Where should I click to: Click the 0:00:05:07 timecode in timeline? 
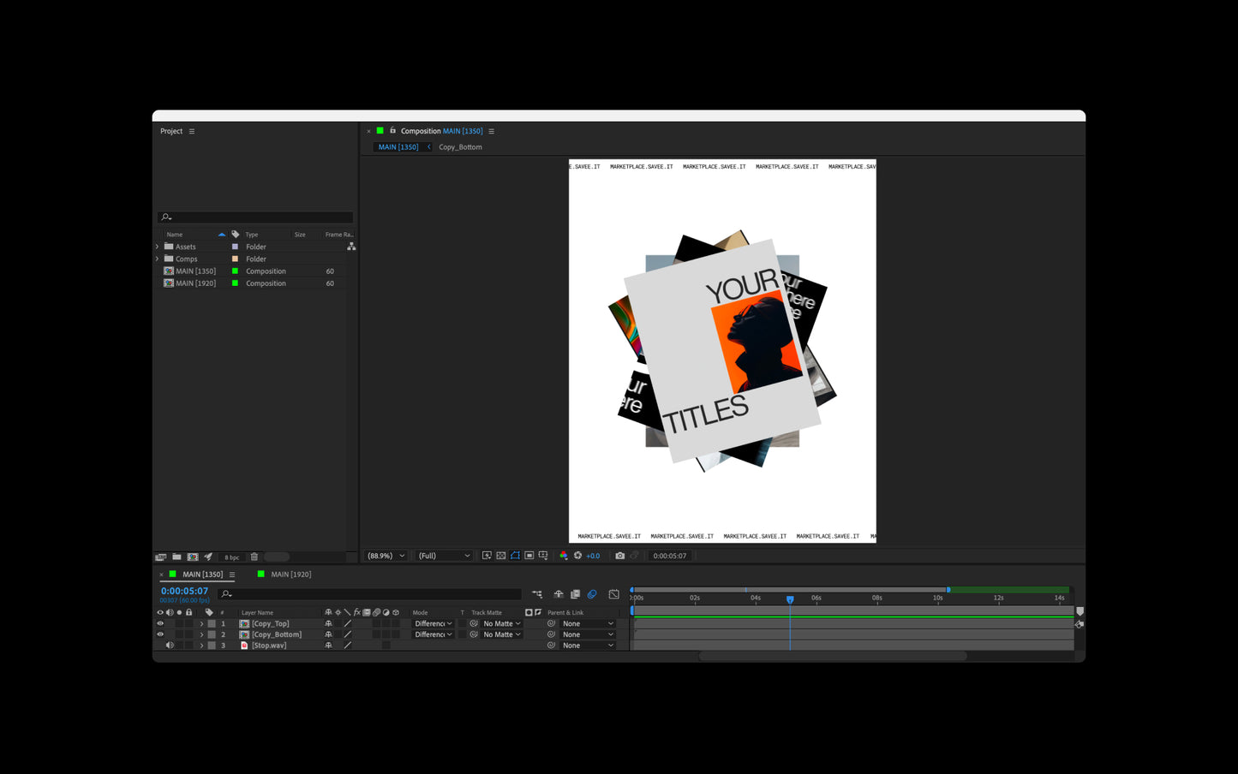(184, 591)
